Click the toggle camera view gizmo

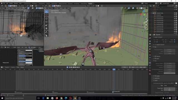pyautogui.click(x=146, y=25)
